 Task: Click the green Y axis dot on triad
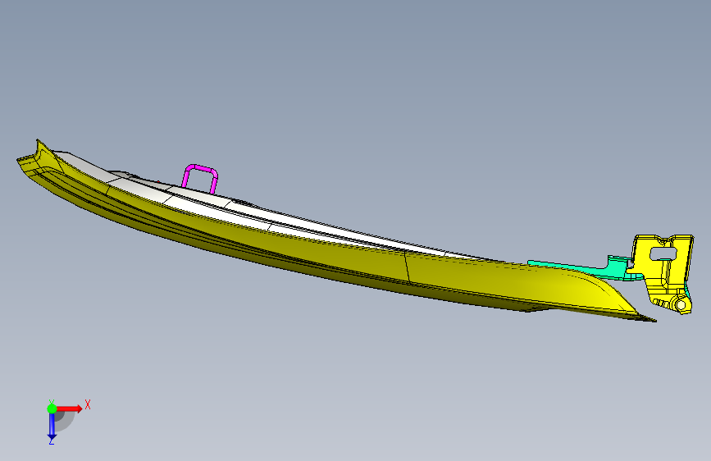[52, 409]
